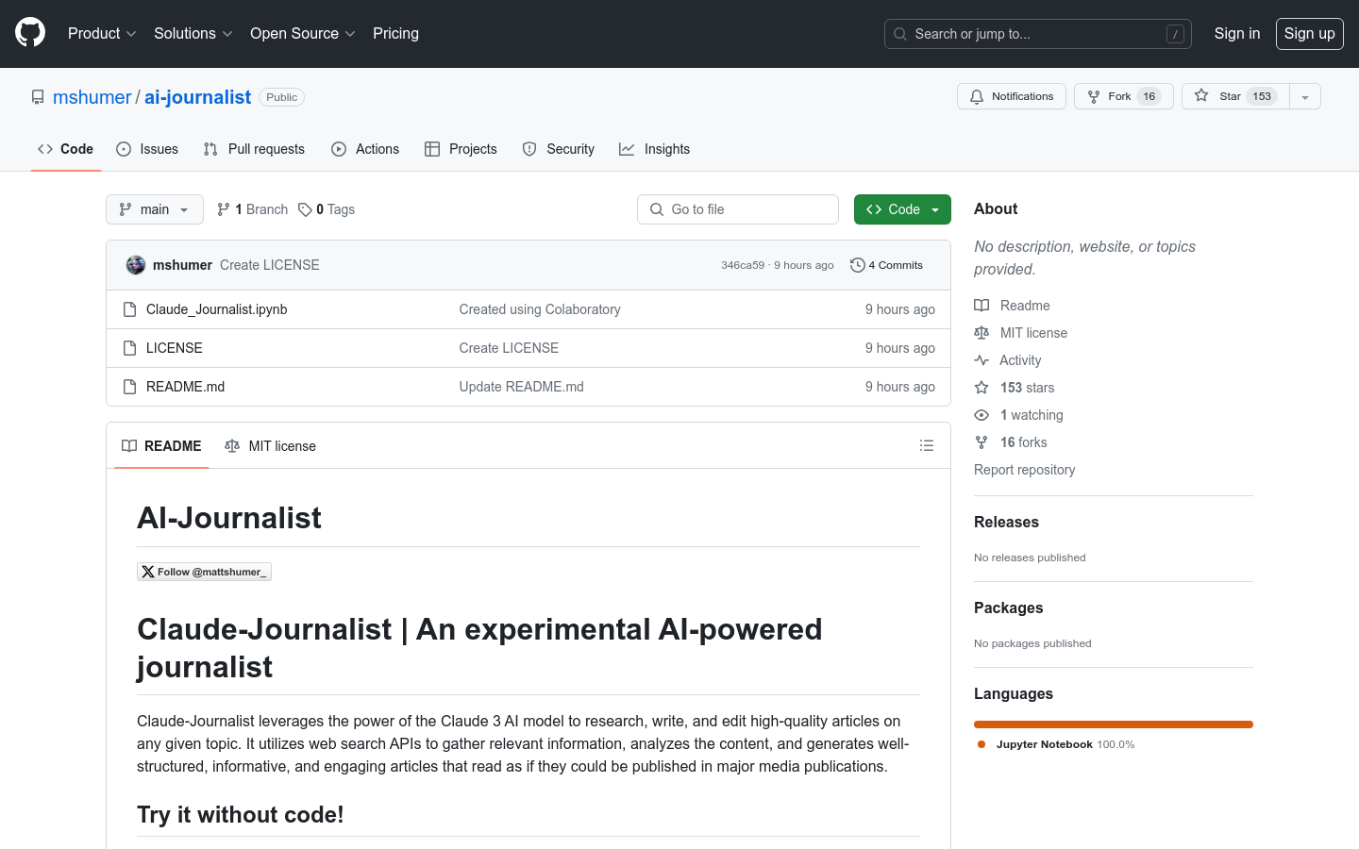Star the ai-journalist repository

click(1230, 96)
